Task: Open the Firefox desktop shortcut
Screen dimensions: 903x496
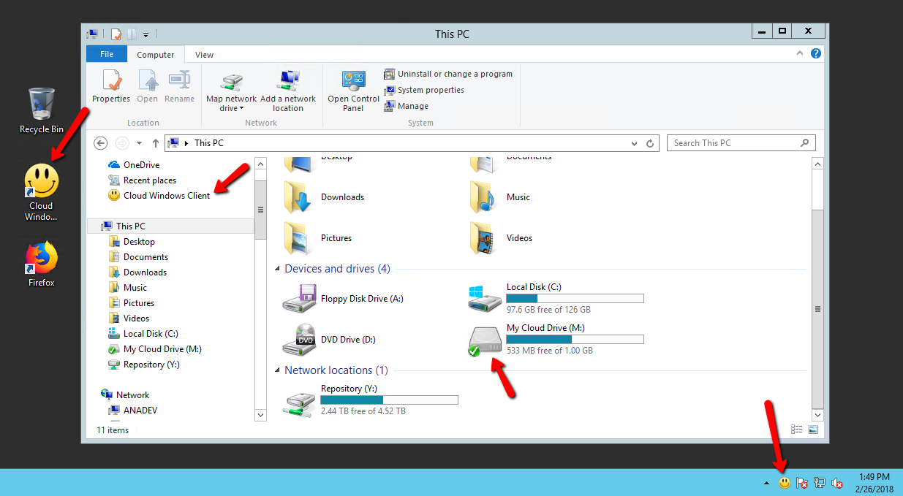Action: pos(42,258)
